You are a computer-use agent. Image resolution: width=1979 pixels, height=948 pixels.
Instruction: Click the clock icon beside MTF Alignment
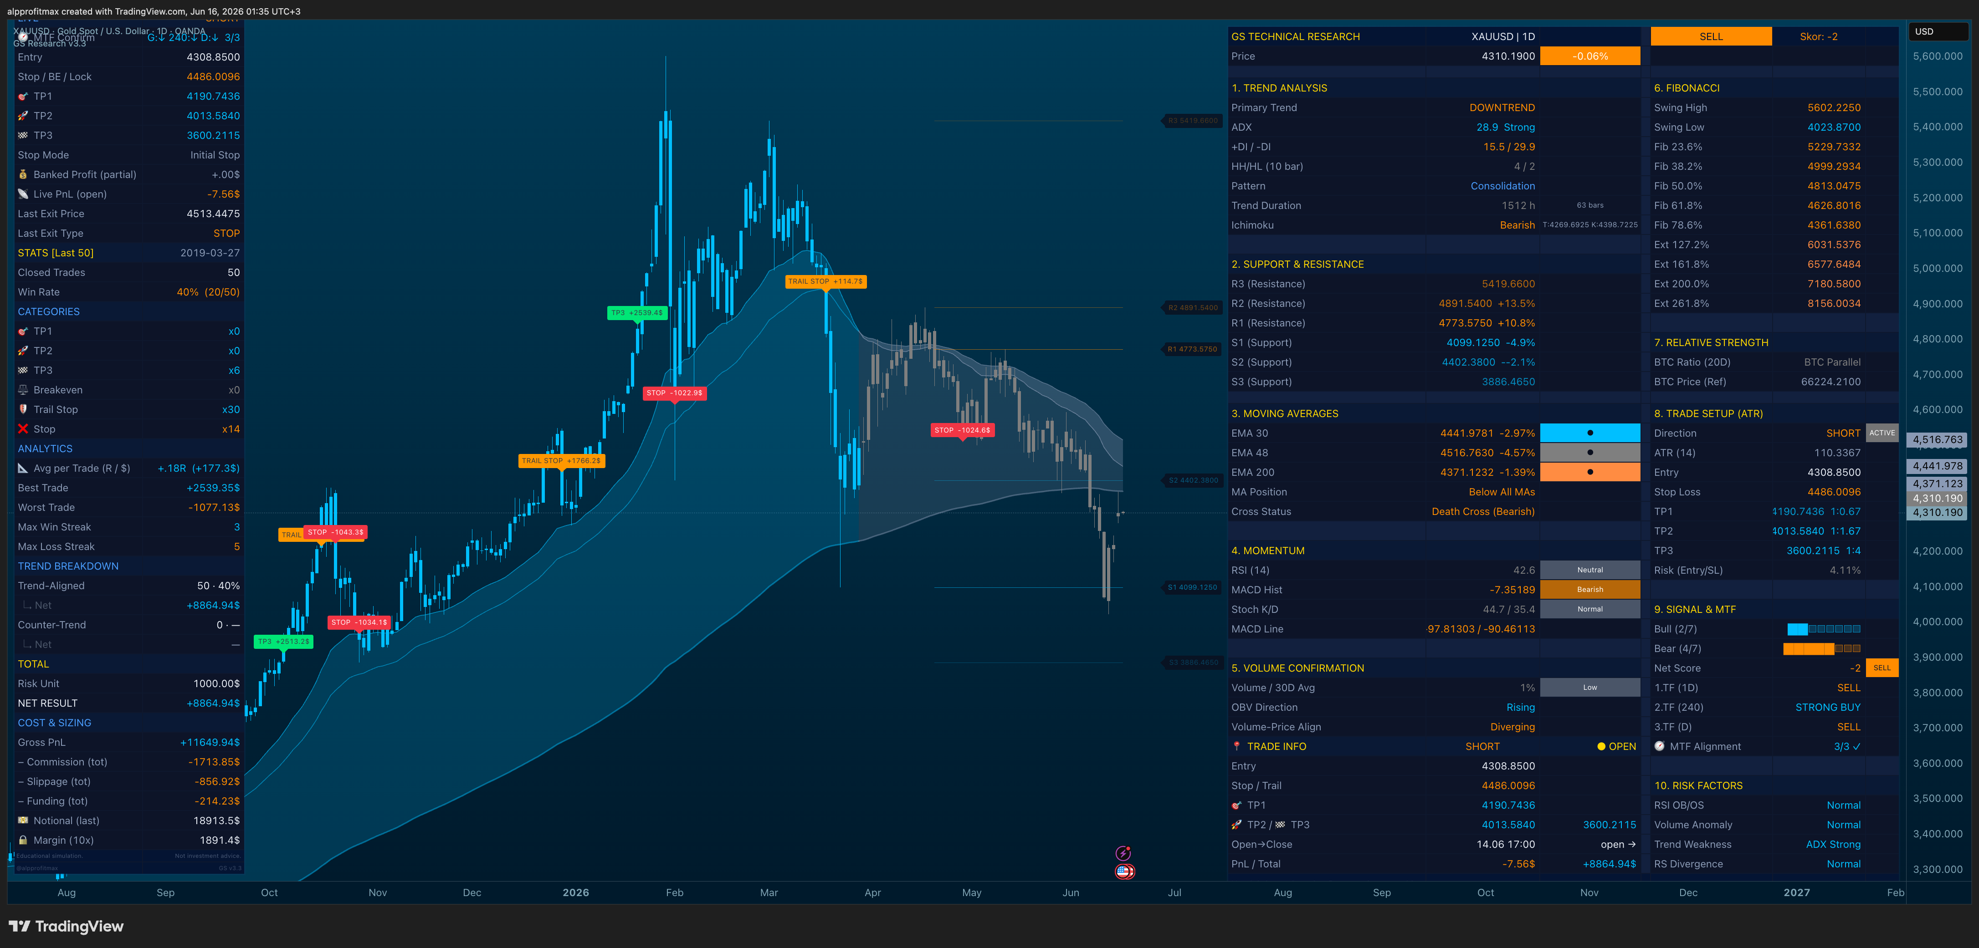(x=1659, y=746)
